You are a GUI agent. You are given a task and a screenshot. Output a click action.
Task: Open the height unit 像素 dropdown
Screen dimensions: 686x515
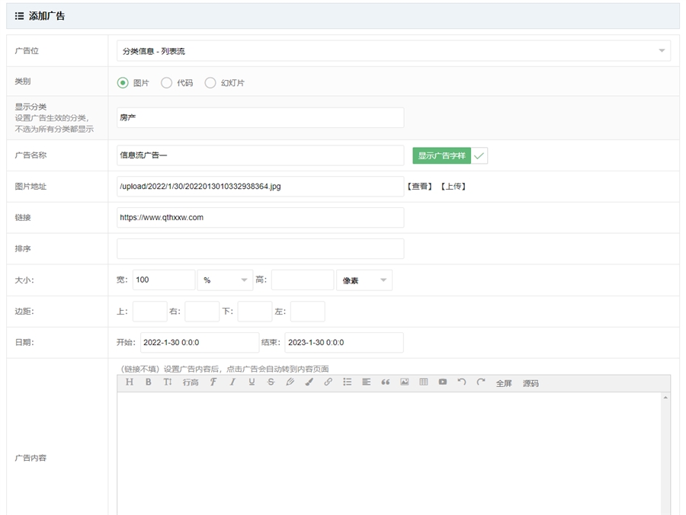(x=364, y=280)
